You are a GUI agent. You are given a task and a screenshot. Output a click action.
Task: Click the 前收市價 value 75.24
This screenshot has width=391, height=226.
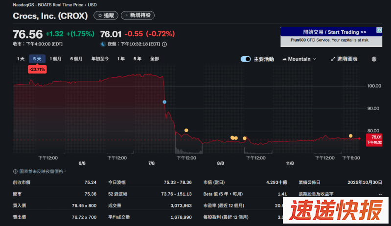(90, 182)
